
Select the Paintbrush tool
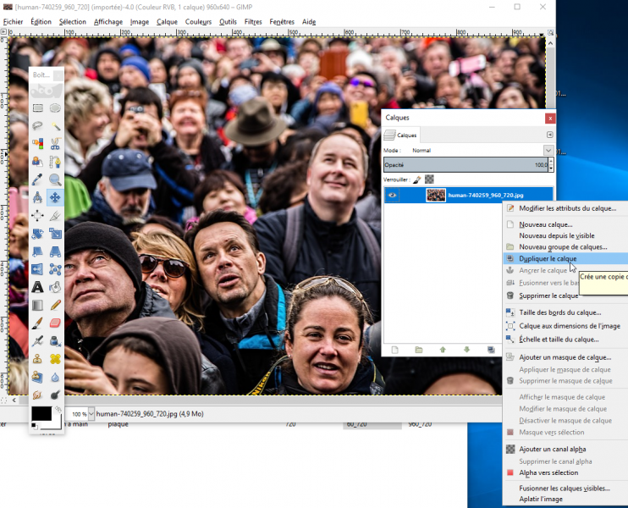point(37,323)
